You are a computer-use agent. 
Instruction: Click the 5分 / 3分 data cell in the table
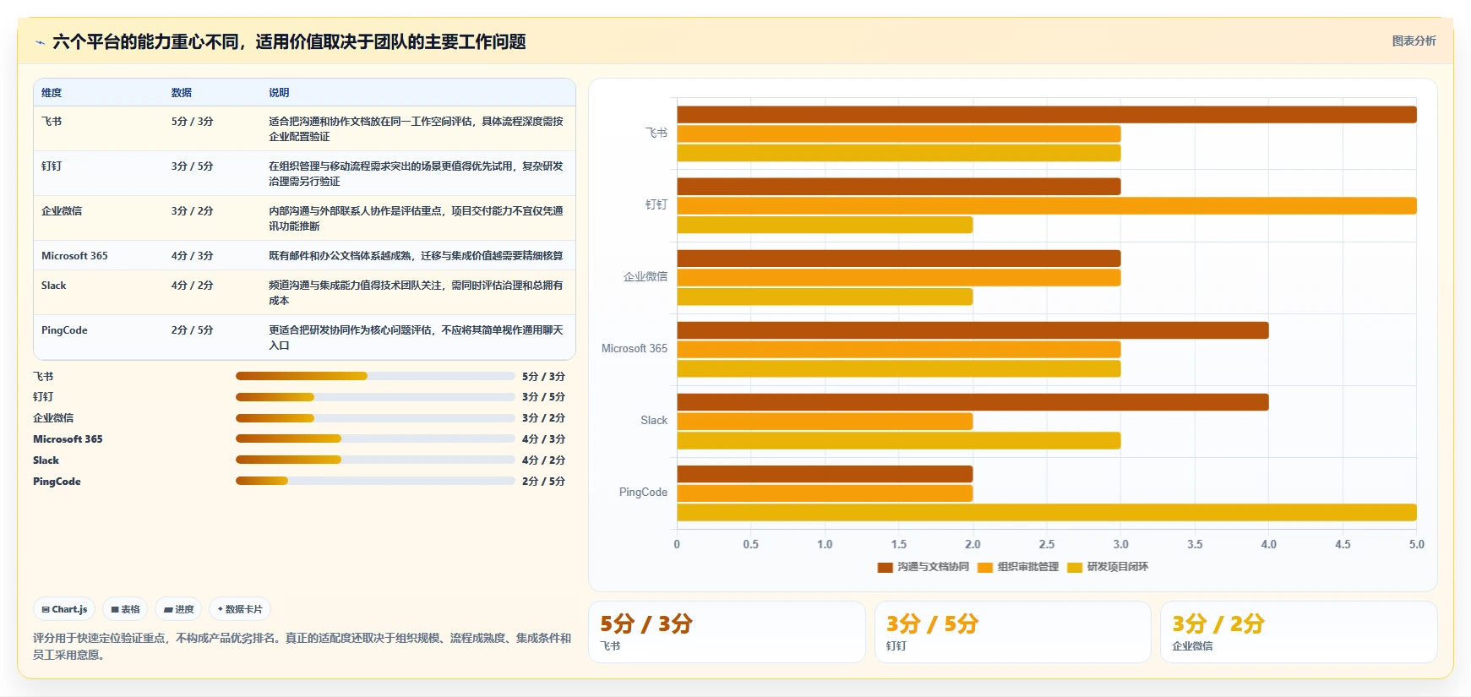193,122
